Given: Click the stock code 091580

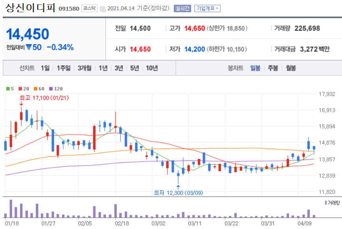Looking at the screenshot, I should 69,9.
